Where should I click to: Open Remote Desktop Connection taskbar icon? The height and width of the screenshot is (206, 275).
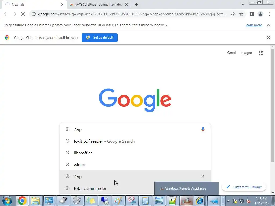tap(104, 201)
